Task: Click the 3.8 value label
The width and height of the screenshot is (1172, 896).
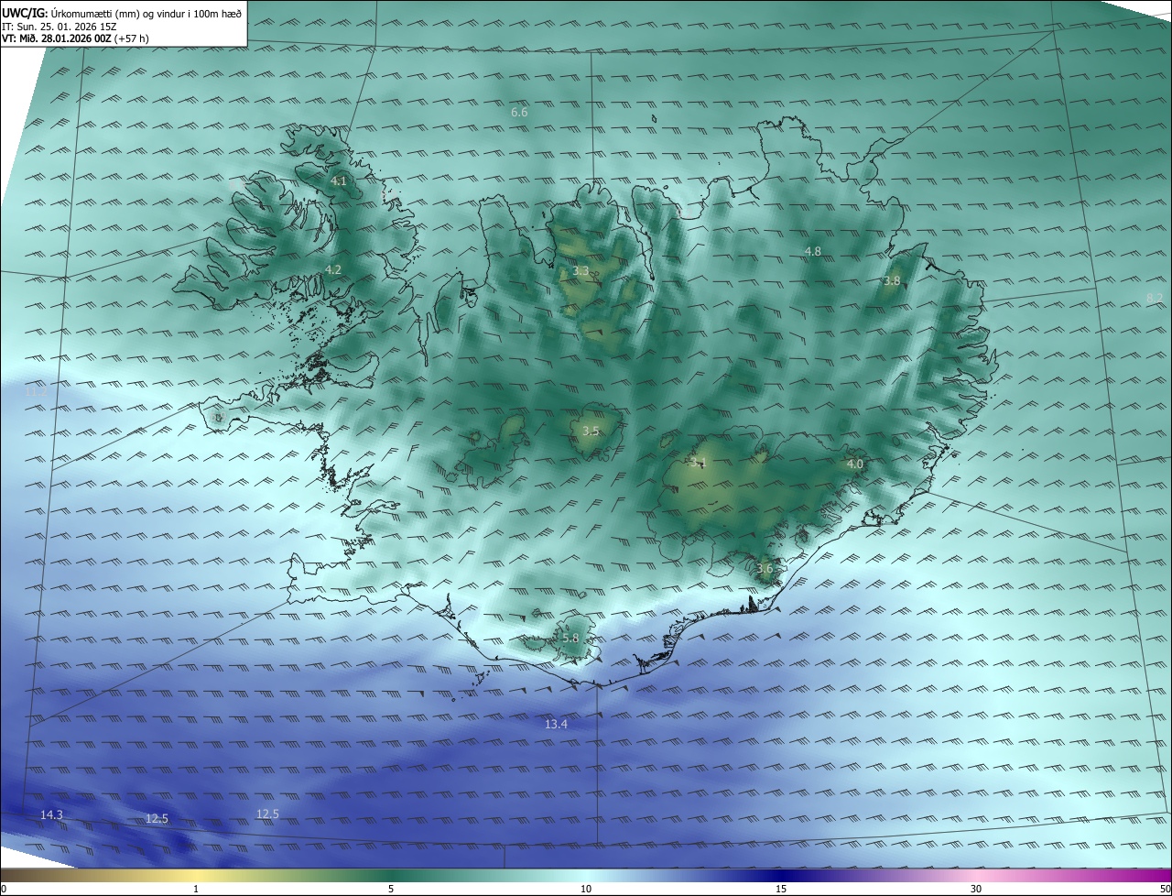Action: tap(892, 280)
